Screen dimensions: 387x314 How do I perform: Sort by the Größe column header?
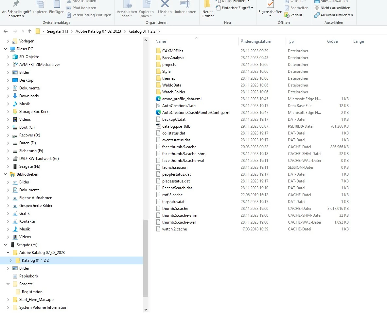click(332, 41)
